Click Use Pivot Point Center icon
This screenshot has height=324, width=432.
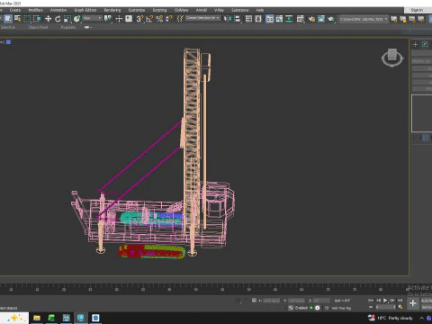coord(107,19)
